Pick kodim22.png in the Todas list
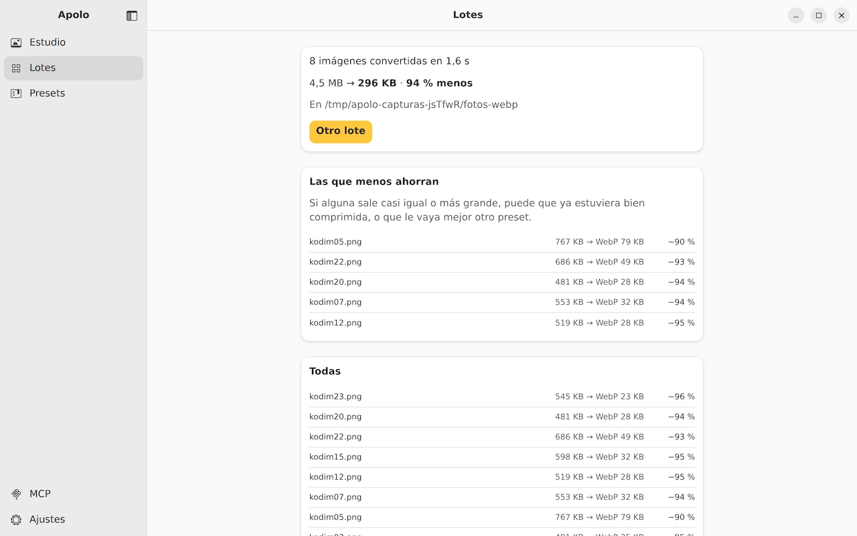857x536 pixels. pos(502,437)
